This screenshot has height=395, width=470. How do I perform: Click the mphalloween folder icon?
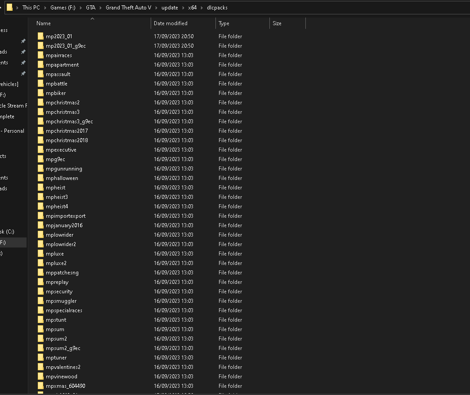click(x=40, y=178)
